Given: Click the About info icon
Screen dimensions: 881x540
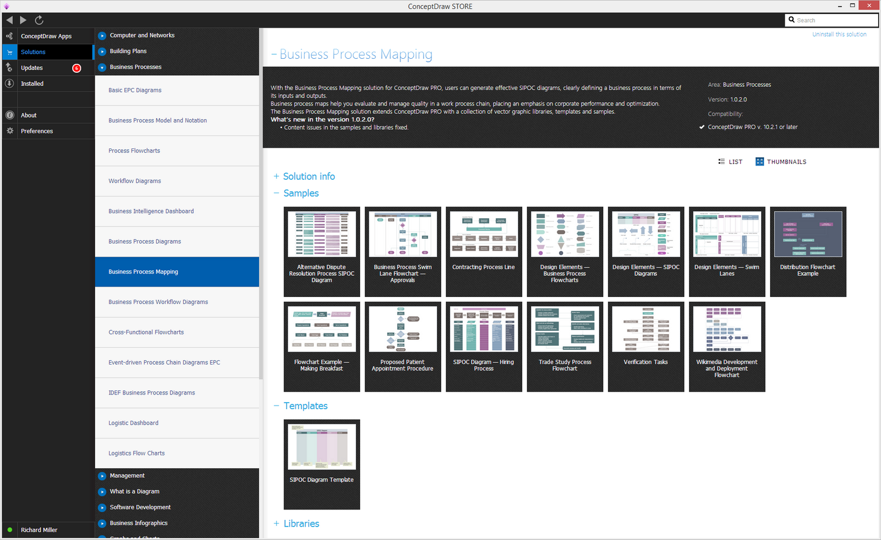Looking at the screenshot, I should tap(9, 115).
